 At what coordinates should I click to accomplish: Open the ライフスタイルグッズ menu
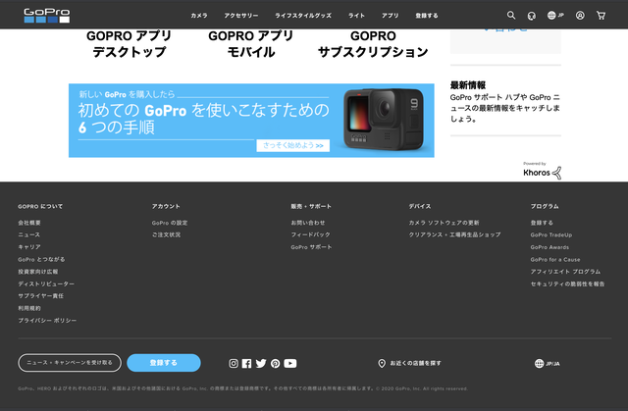303,16
